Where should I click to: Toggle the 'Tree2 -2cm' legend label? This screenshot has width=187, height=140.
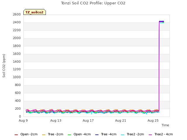point(135,134)
